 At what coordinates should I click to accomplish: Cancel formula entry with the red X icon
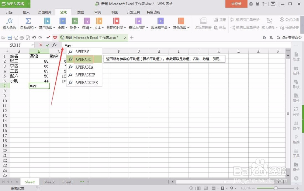(40, 45)
